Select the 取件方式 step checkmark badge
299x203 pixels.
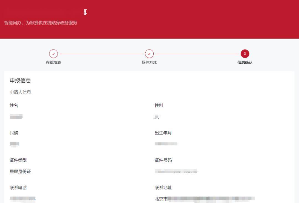[149, 54]
